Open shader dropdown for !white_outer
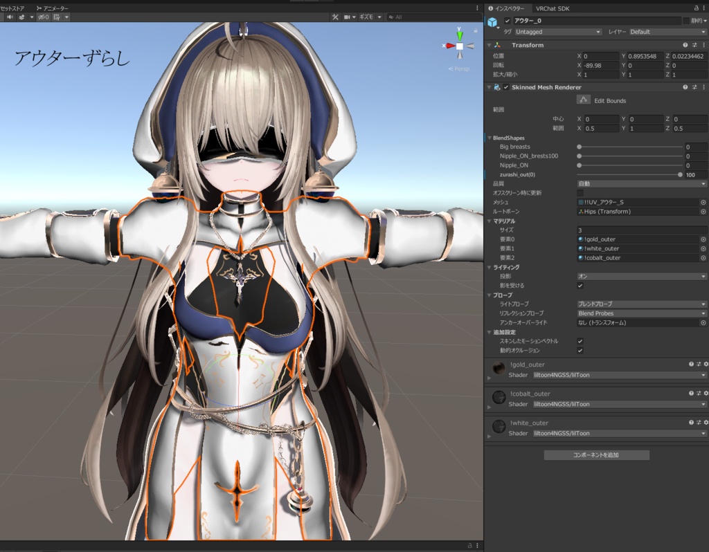This screenshot has height=552, width=709. coord(620,433)
